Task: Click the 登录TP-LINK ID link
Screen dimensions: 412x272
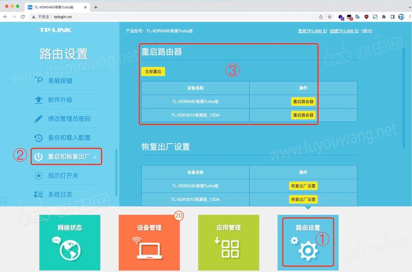Action: [313, 31]
